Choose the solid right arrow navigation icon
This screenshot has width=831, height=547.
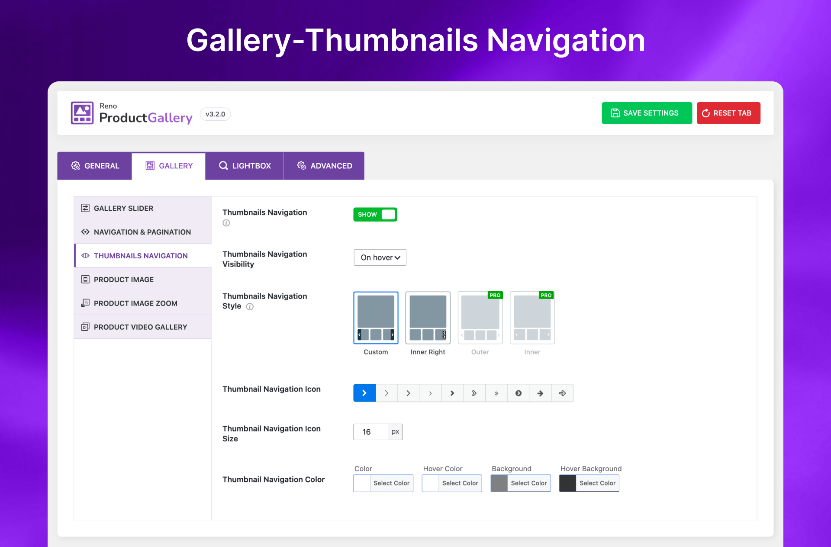[x=540, y=393]
